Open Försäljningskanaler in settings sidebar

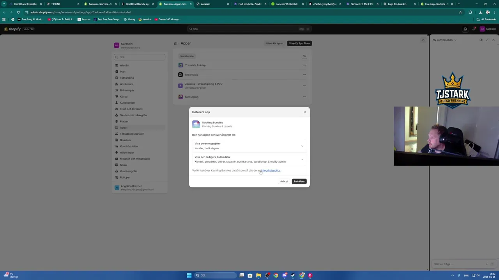point(140,134)
